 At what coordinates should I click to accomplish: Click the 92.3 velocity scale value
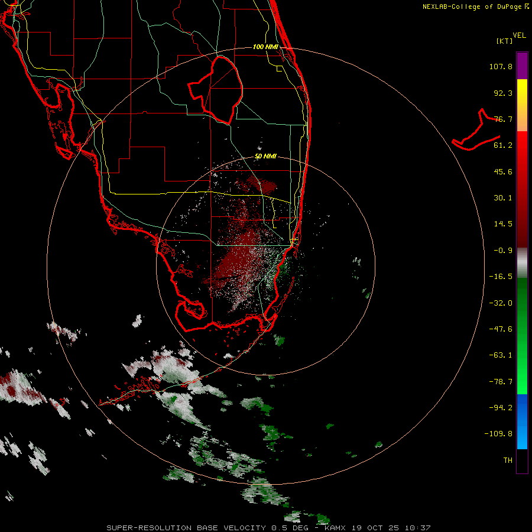click(x=503, y=93)
